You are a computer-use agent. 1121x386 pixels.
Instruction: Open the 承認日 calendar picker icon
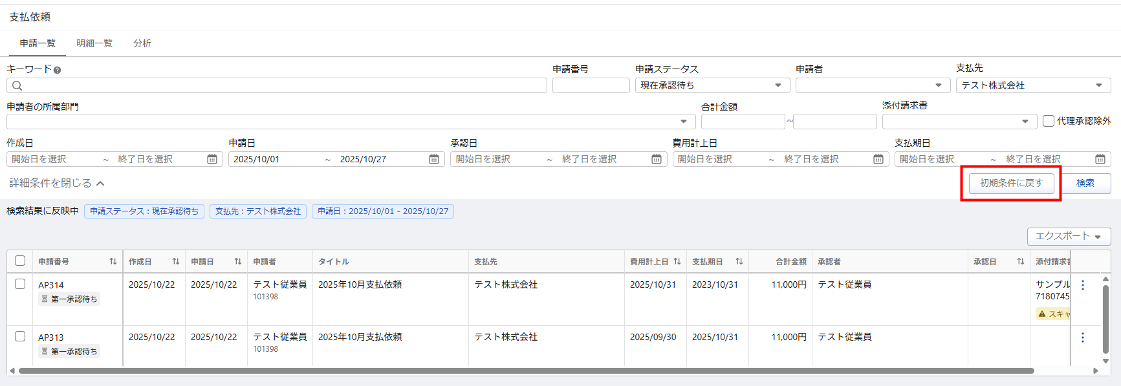click(x=656, y=159)
